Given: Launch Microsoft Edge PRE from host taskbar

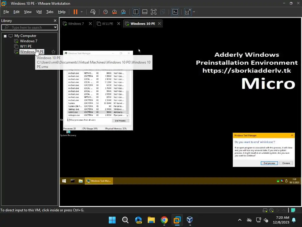Looking at the screenshot, I should [138, 220].
